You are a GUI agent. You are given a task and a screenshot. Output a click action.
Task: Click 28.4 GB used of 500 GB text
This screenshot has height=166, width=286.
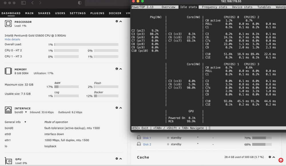(244, 157)
